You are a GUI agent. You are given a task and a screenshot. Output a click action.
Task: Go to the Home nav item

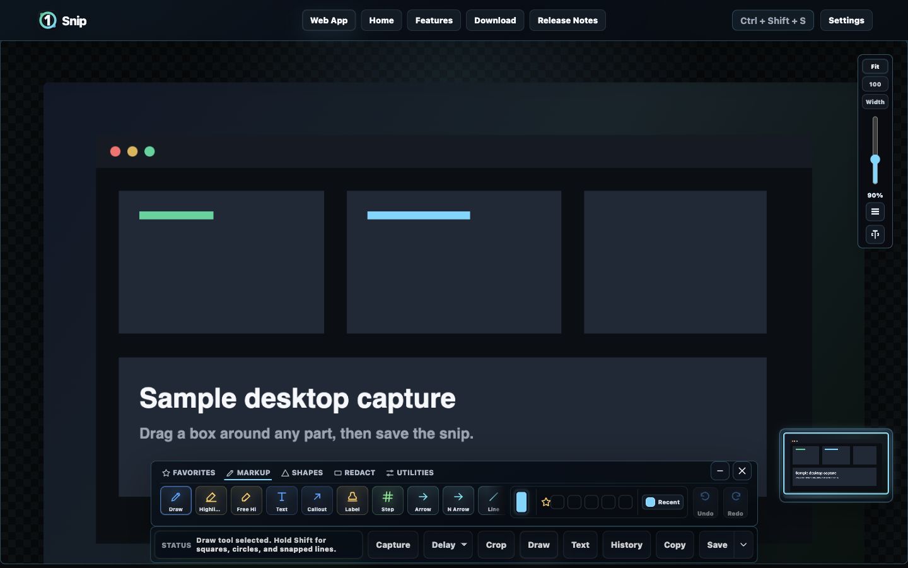381,20
